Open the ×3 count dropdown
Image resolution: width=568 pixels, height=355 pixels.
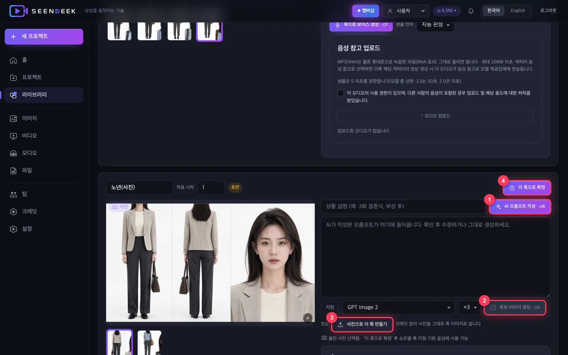(470, 307)
